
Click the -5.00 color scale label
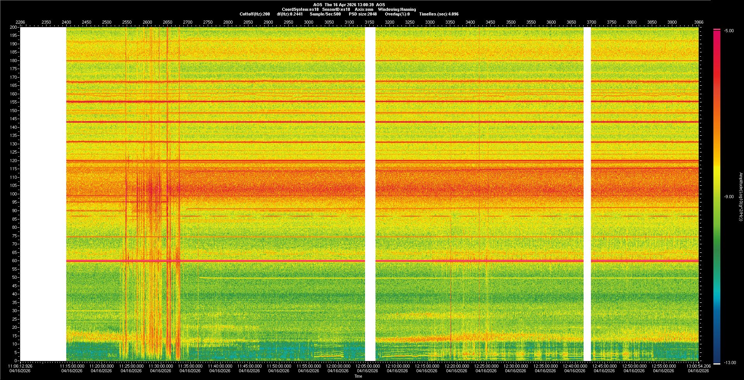point(729,31)
